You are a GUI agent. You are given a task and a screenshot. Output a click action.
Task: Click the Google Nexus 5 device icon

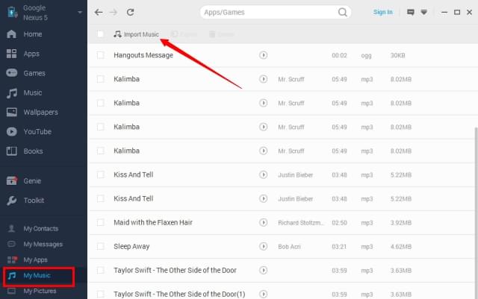[12, 12]
